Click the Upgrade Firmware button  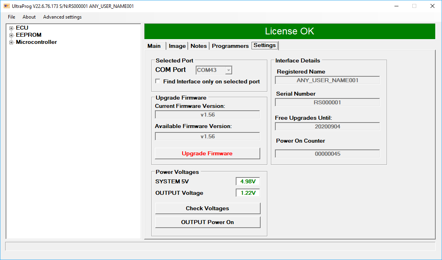pos(207,153)
